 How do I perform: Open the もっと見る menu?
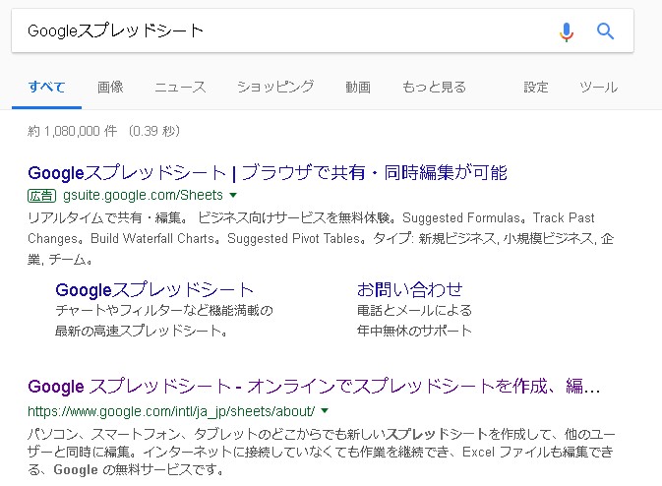click(x=434, y=87)
